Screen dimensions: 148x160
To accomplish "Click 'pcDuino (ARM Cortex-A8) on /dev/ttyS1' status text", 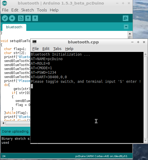I will [101, 156].
